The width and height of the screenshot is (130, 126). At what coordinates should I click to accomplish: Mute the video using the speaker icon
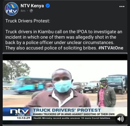(120, 119)
